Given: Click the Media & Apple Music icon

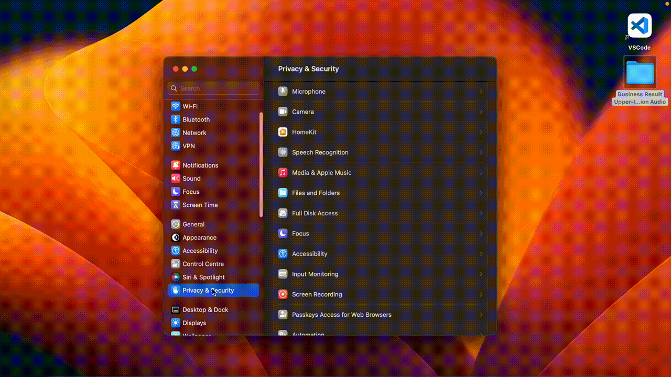Looking at the screenshot, I should (x=283, y=173).
